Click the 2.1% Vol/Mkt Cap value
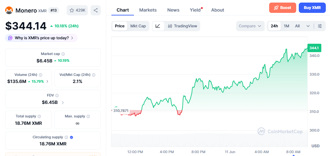This screenshot has width=330, height=156. click(78, 81)
